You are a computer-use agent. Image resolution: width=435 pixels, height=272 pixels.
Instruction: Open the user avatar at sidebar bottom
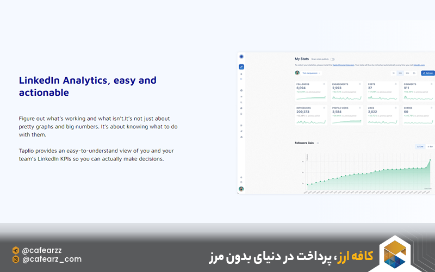241,189
